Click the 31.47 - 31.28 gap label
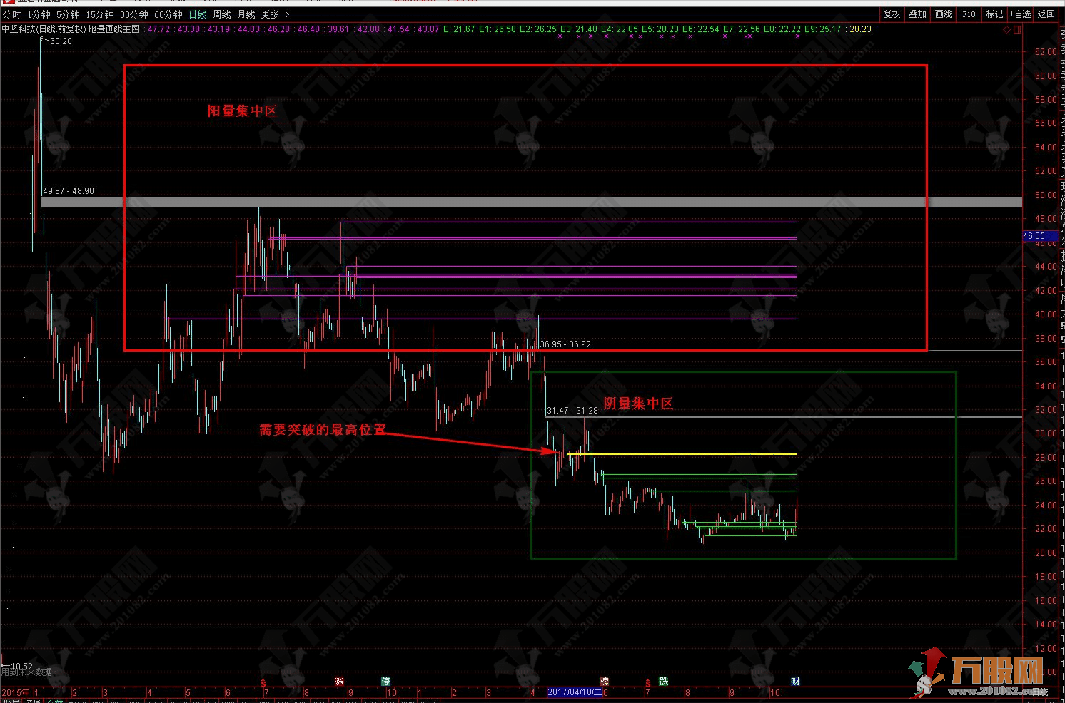Viewport: 1065px width, 703px height. (x=572, y=411)
